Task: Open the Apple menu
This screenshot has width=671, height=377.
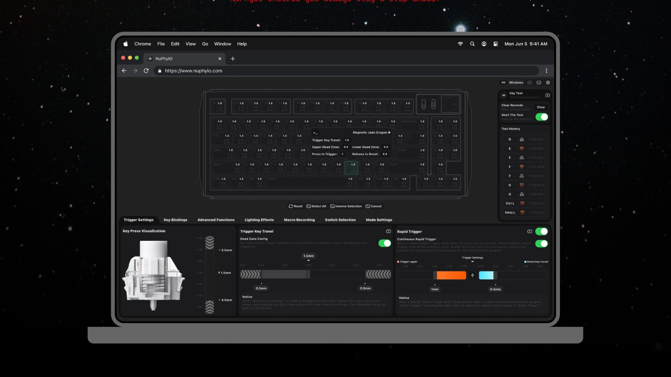Action: (x=126, y=44)
